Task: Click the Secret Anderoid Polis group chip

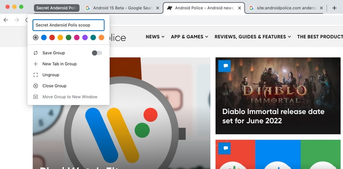Action: (57, 8)
